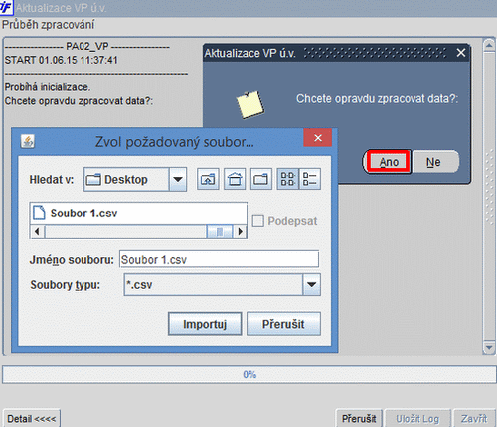Click the Ano button
Viewport: 497px width, 427px height.
coord(389,162)
